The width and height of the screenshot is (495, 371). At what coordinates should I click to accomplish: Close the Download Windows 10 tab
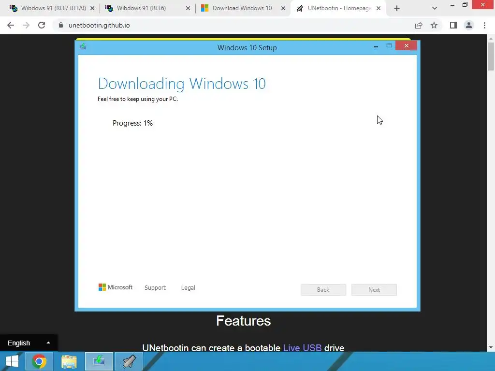coord(283,9)
